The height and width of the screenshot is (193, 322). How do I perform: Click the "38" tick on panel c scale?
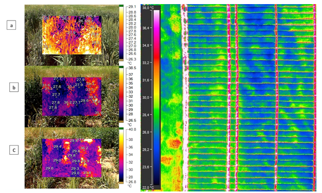[x=131, y=140]
